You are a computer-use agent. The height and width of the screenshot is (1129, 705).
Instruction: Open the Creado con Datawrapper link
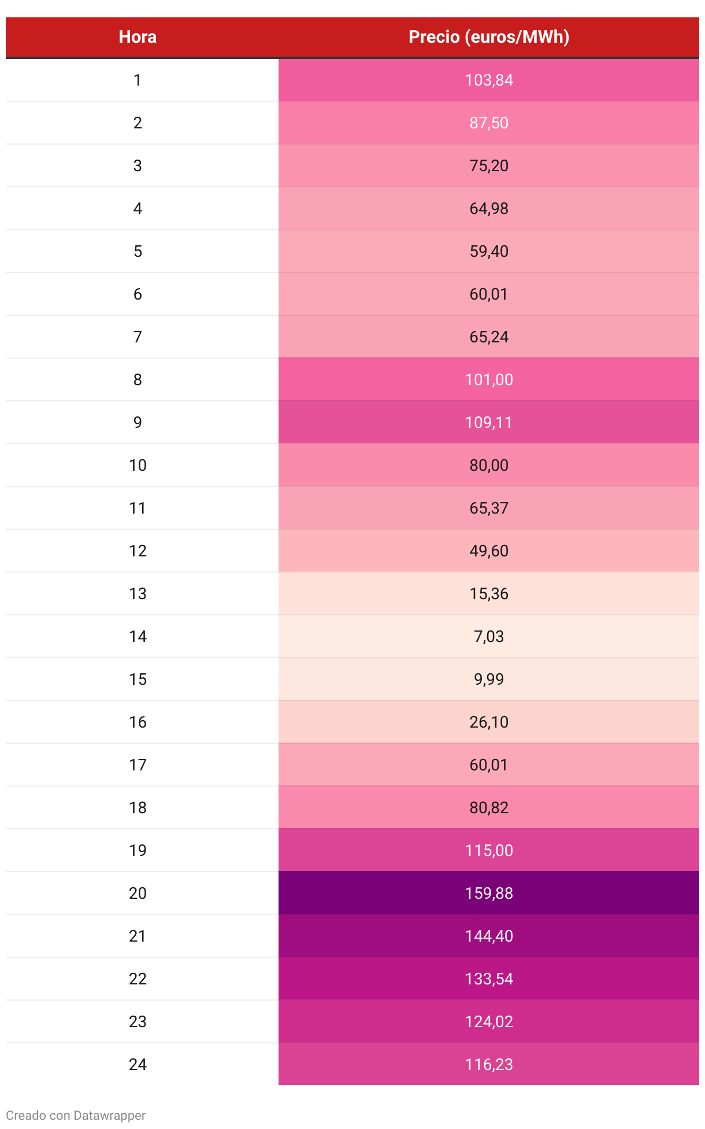76,1115
